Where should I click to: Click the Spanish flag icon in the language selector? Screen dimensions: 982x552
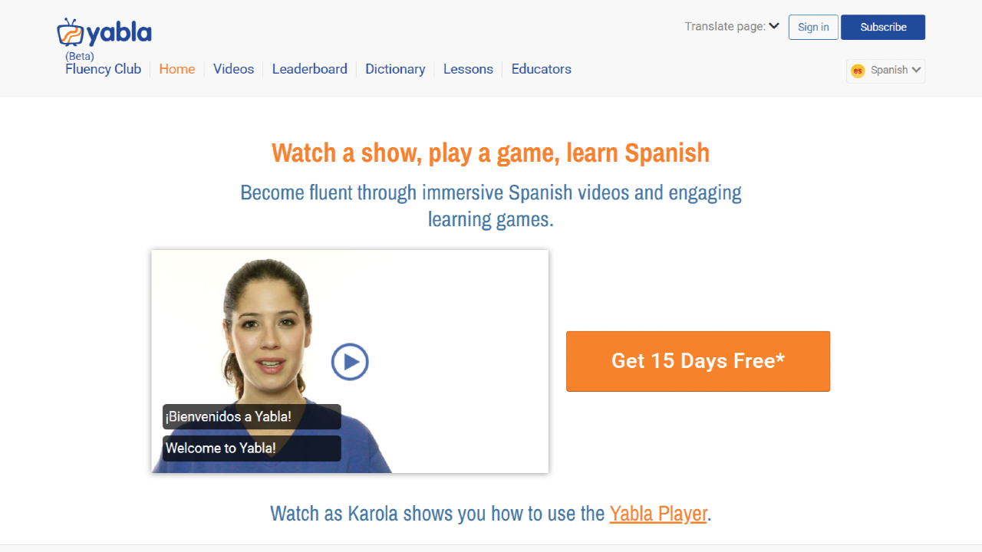point(858,71)
